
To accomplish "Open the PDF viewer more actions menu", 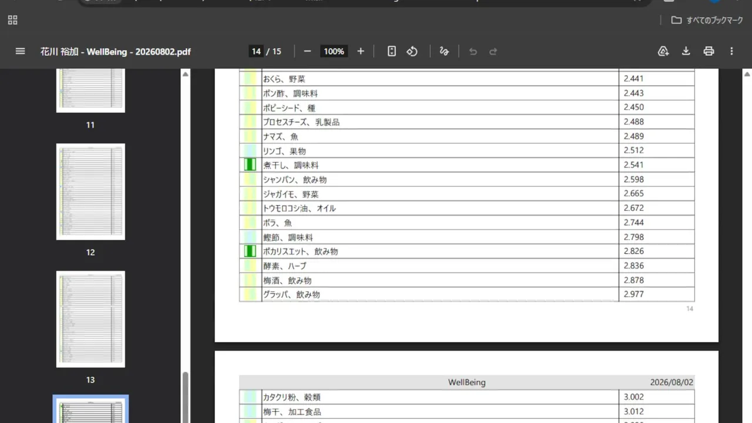I will click(x=731, y=51).
